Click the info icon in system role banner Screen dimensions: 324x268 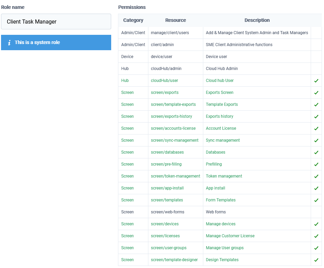9,43
